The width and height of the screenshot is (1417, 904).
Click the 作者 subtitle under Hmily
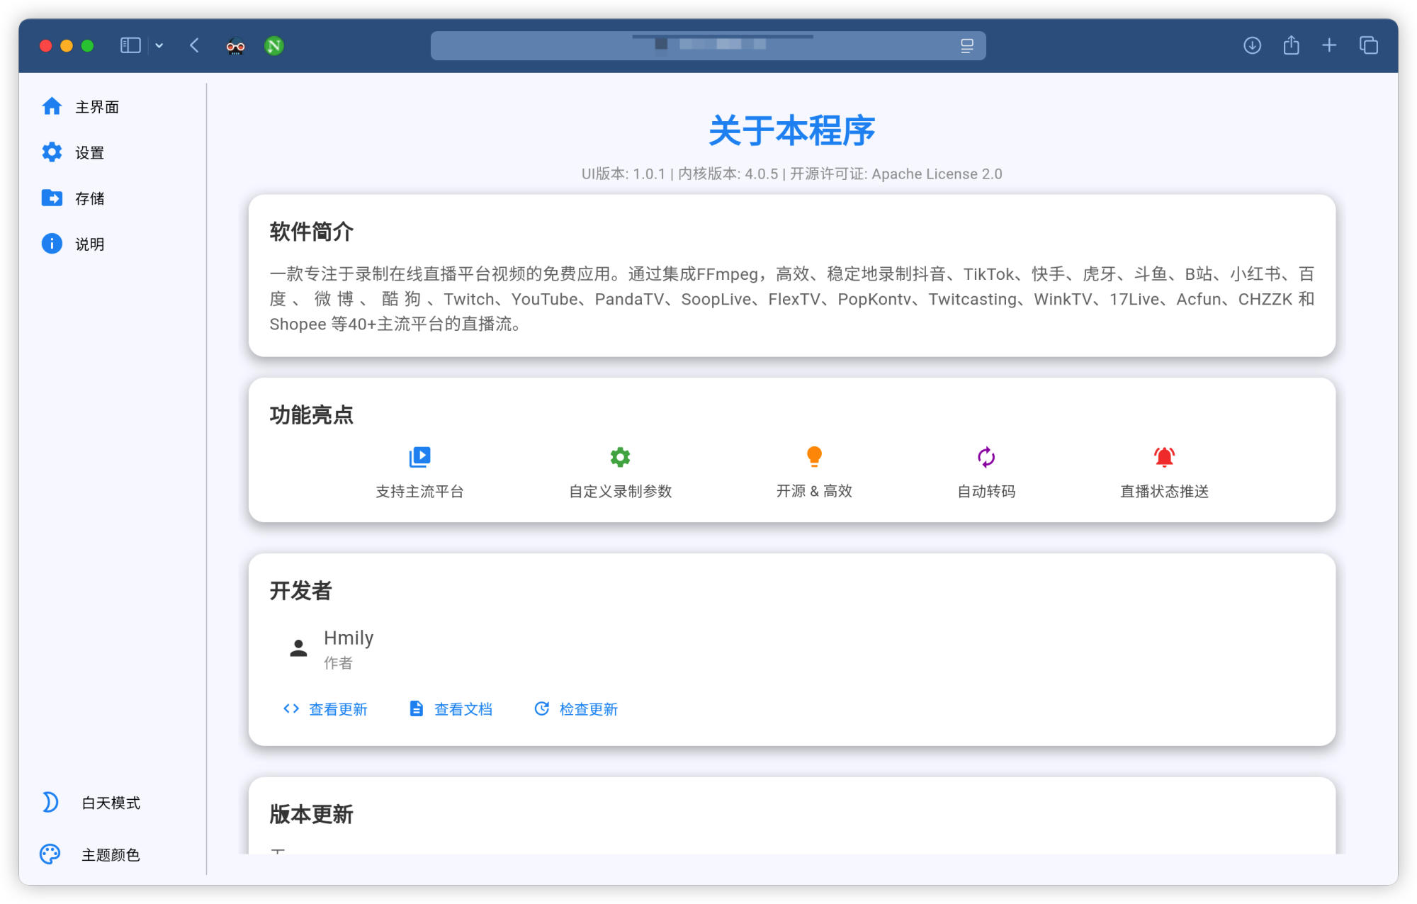coord(338,663)
